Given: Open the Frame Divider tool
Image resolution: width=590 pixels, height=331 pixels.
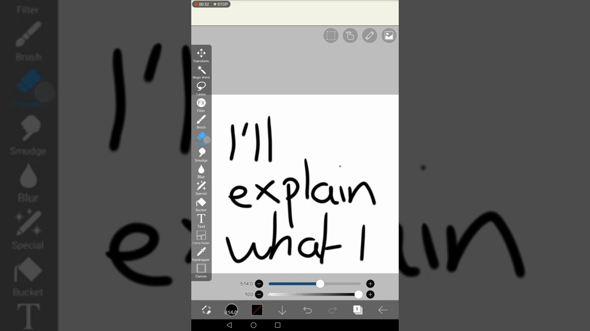Looking at the screenshot, I should 201,237.
